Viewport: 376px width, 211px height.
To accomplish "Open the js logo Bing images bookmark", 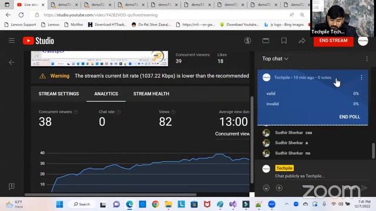I will click(x=284, y=25).
